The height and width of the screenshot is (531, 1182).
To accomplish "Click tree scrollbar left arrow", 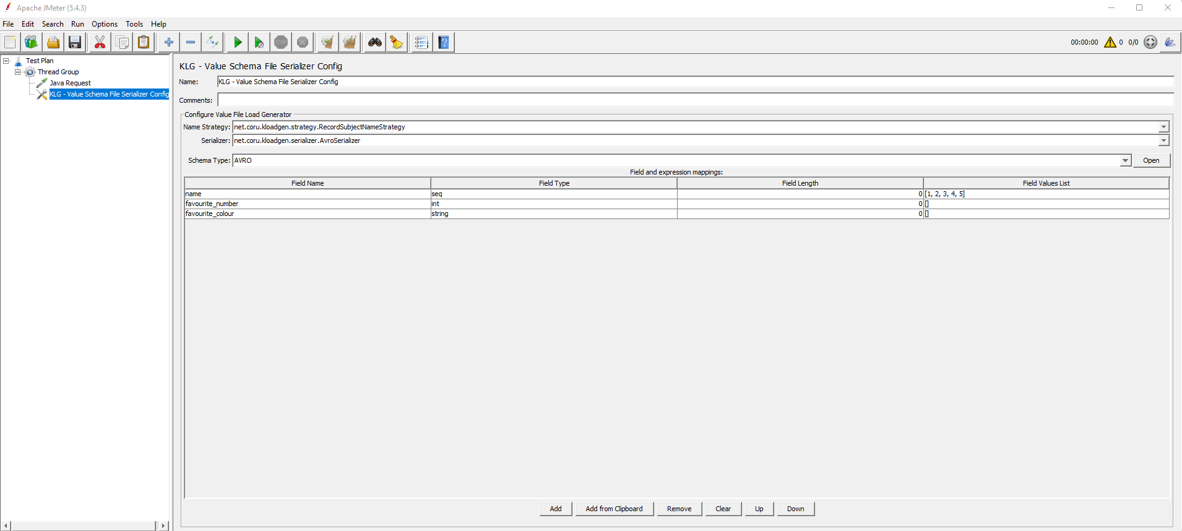I will [x=6, y=525].
